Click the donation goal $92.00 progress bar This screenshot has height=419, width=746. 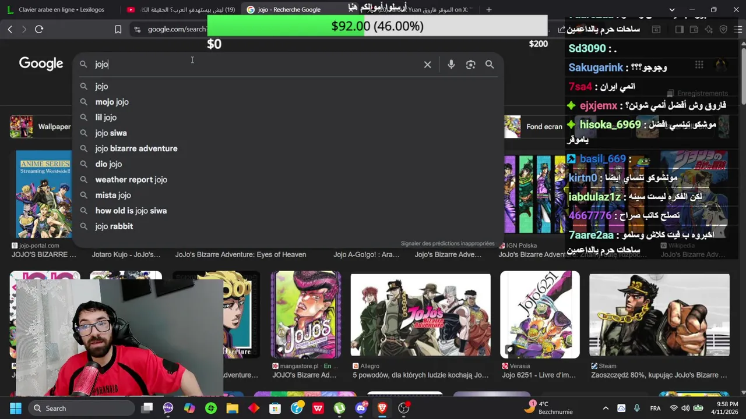[x=377, y=26]
